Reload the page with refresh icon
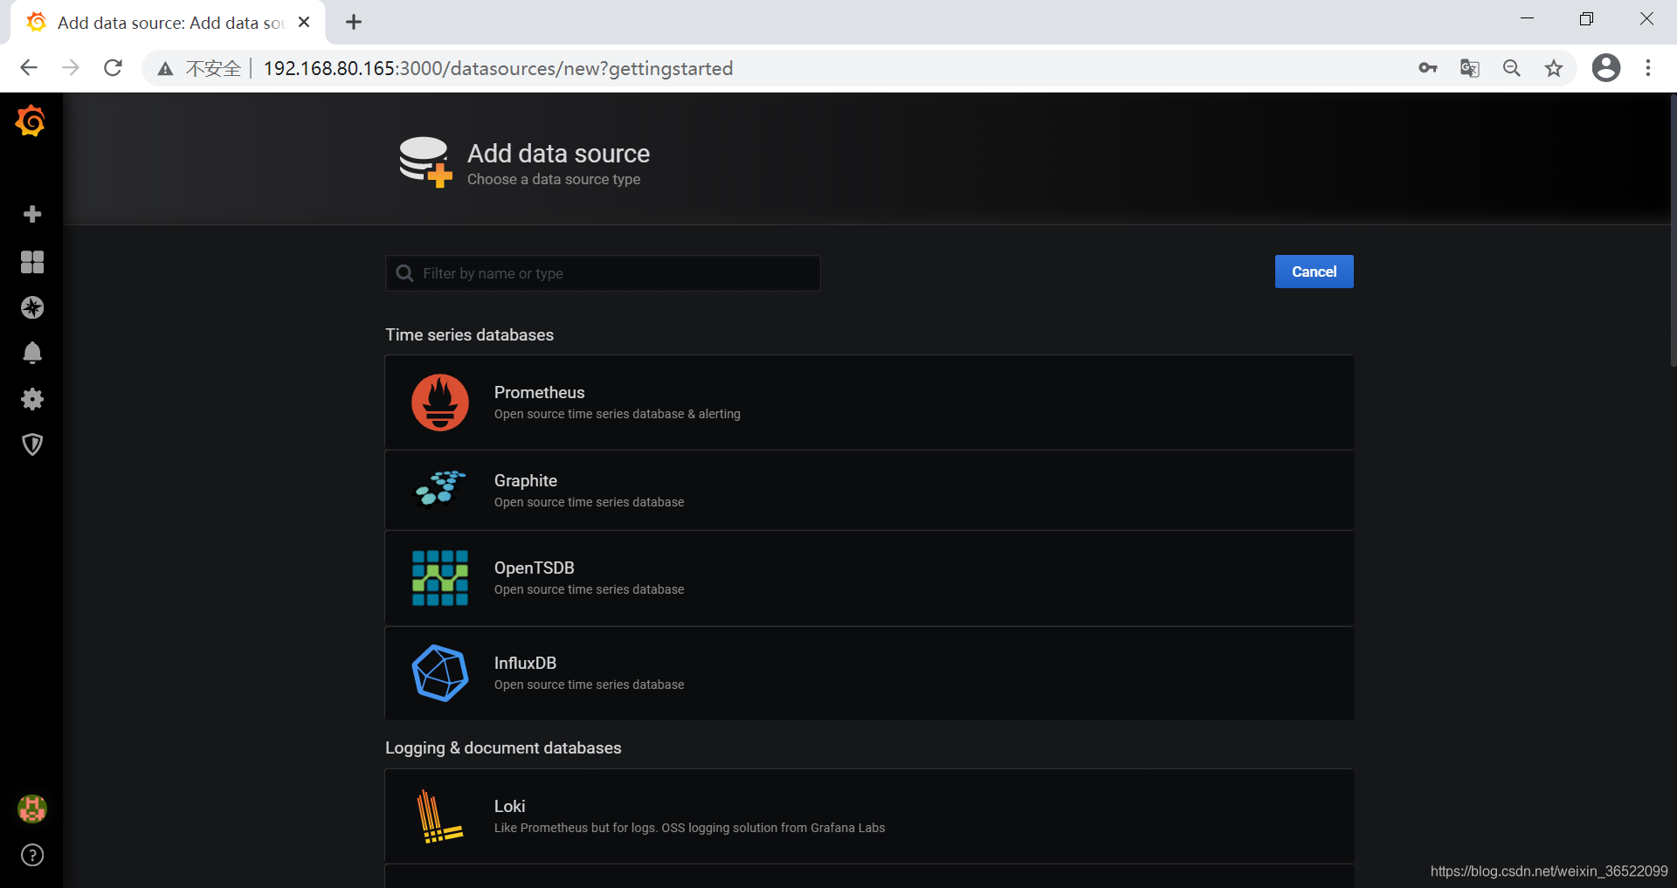Viewport: 1677px width, 888px height. [x=113, y=68]
